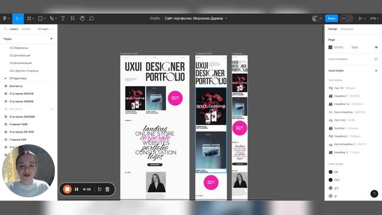
Task: Add a new local style
Action: coord(376,70)
